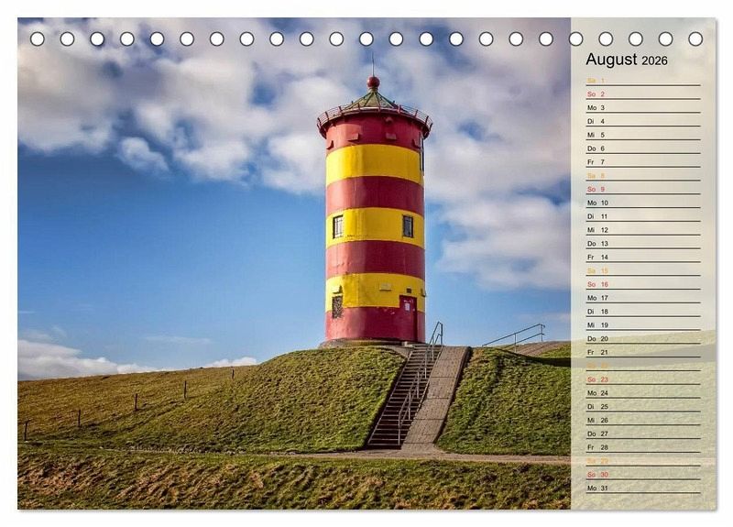733x527 pixels.
Task: Pick the Fr 7 date row
Action: [x=642, y=162]
